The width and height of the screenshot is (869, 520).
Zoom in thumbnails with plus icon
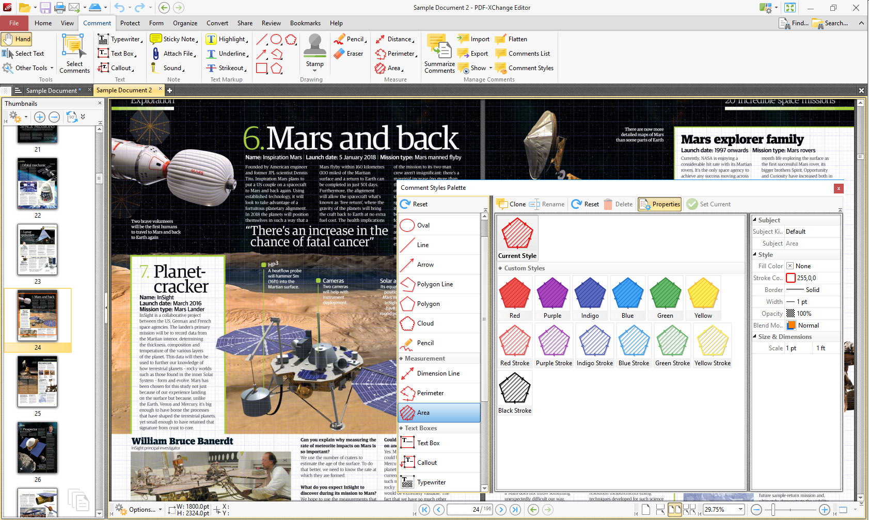[40, 117]
